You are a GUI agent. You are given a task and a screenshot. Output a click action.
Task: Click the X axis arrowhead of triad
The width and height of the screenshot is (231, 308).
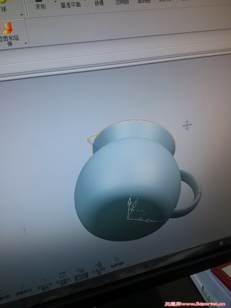click(x=150, y=221)
